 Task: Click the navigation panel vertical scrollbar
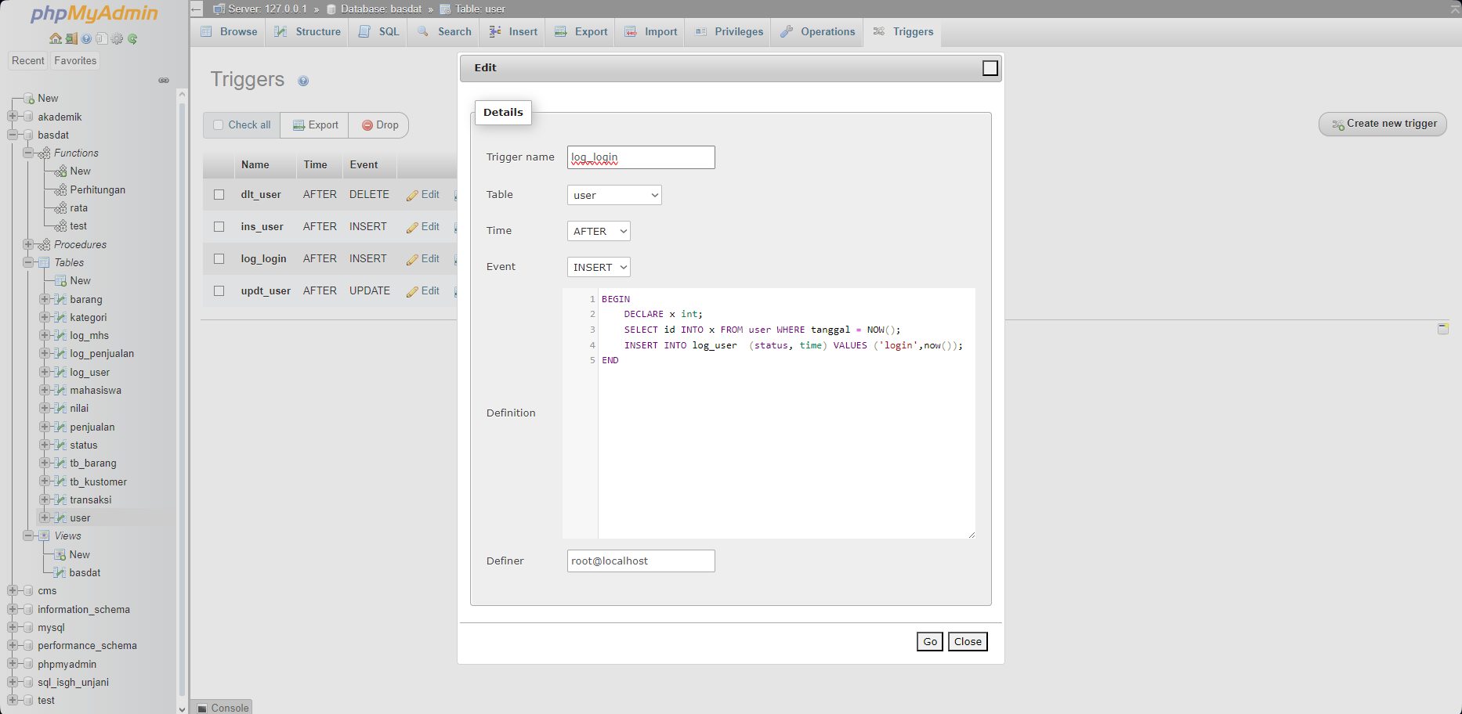[x=182, y=391]
